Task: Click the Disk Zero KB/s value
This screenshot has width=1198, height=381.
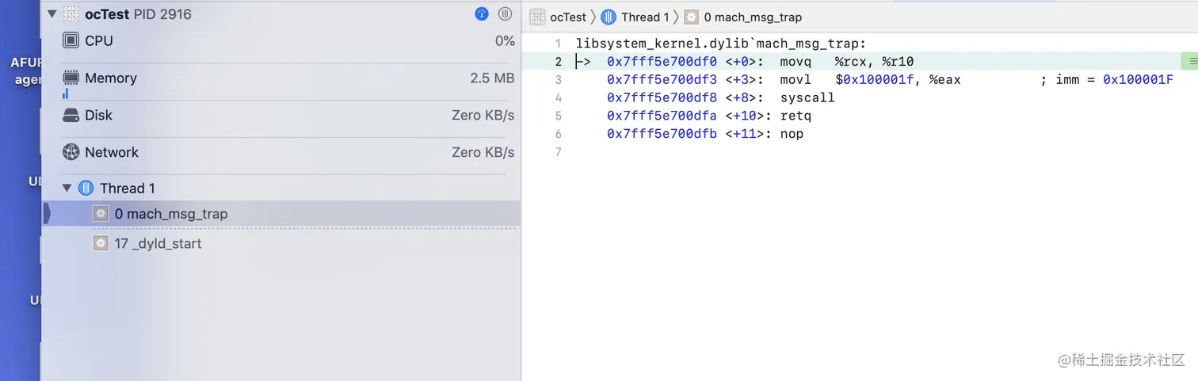Action: (x=483, y=116)
